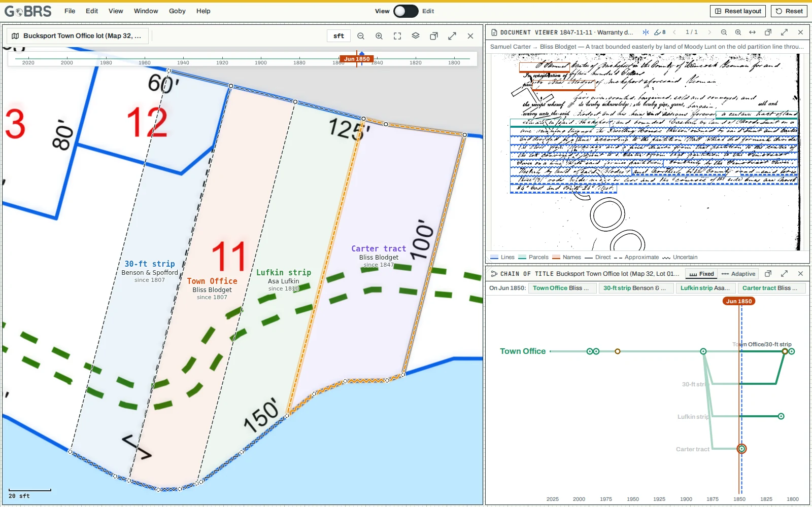Go to the previous document page
This screenshot has height=507, width=812.
(674, 32)
